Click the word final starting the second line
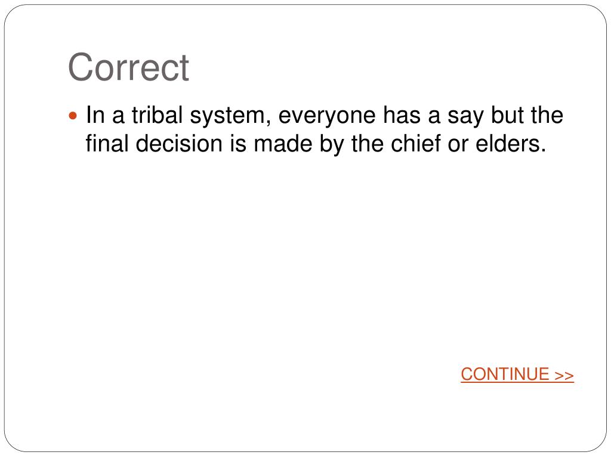 point(107,143)
